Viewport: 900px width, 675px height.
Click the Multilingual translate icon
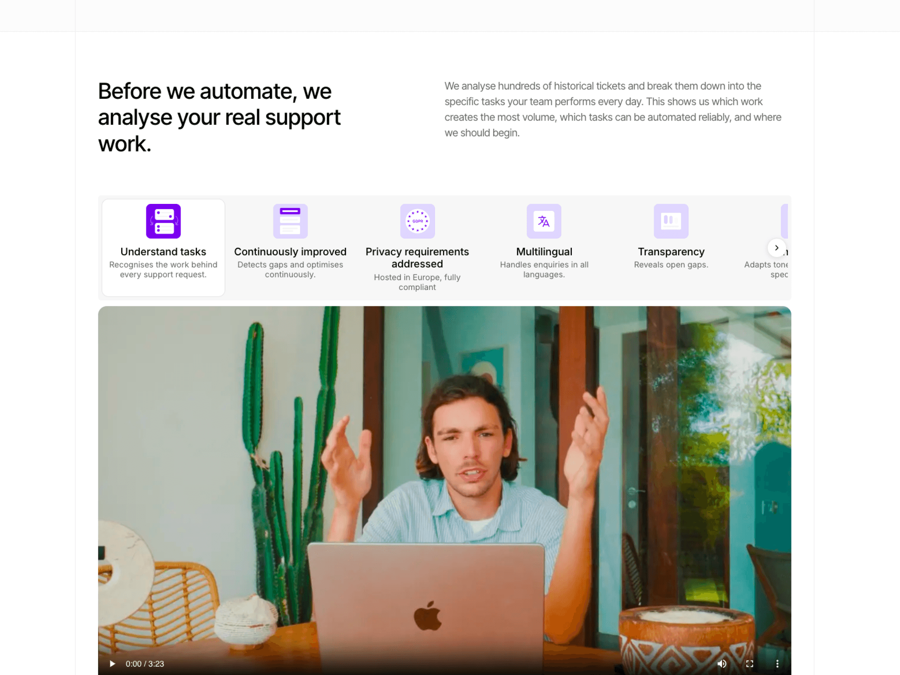click(544, 221)
